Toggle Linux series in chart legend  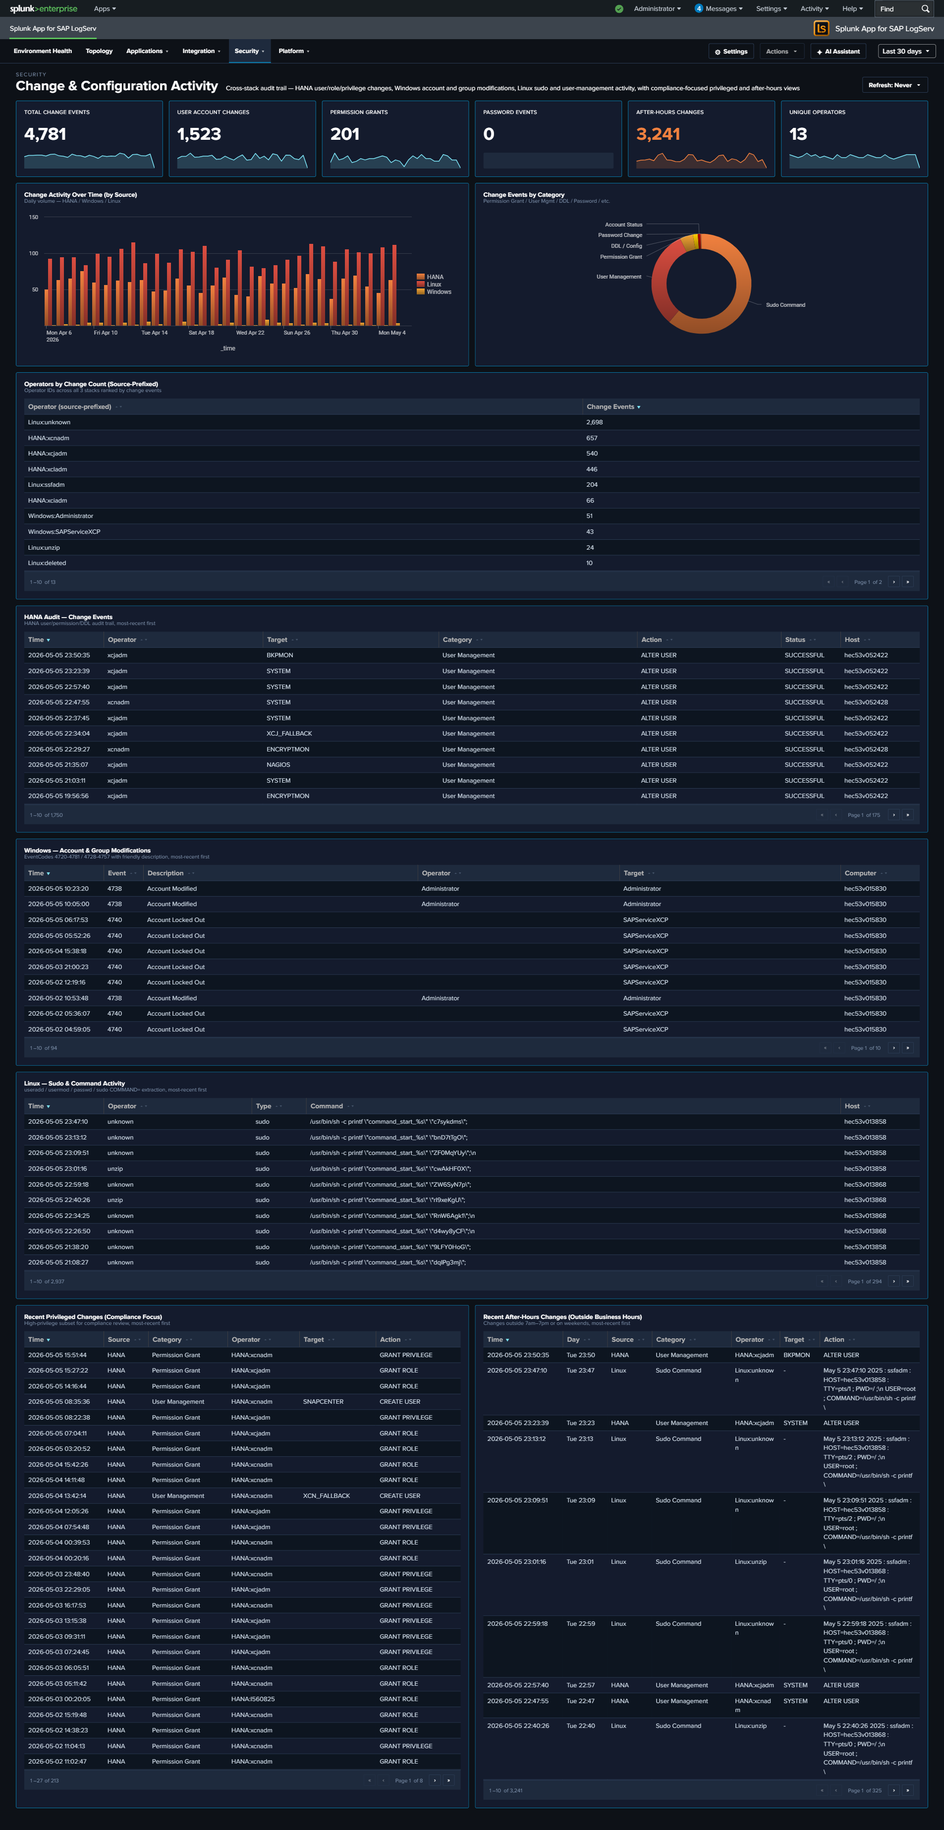tap(429, 284)
